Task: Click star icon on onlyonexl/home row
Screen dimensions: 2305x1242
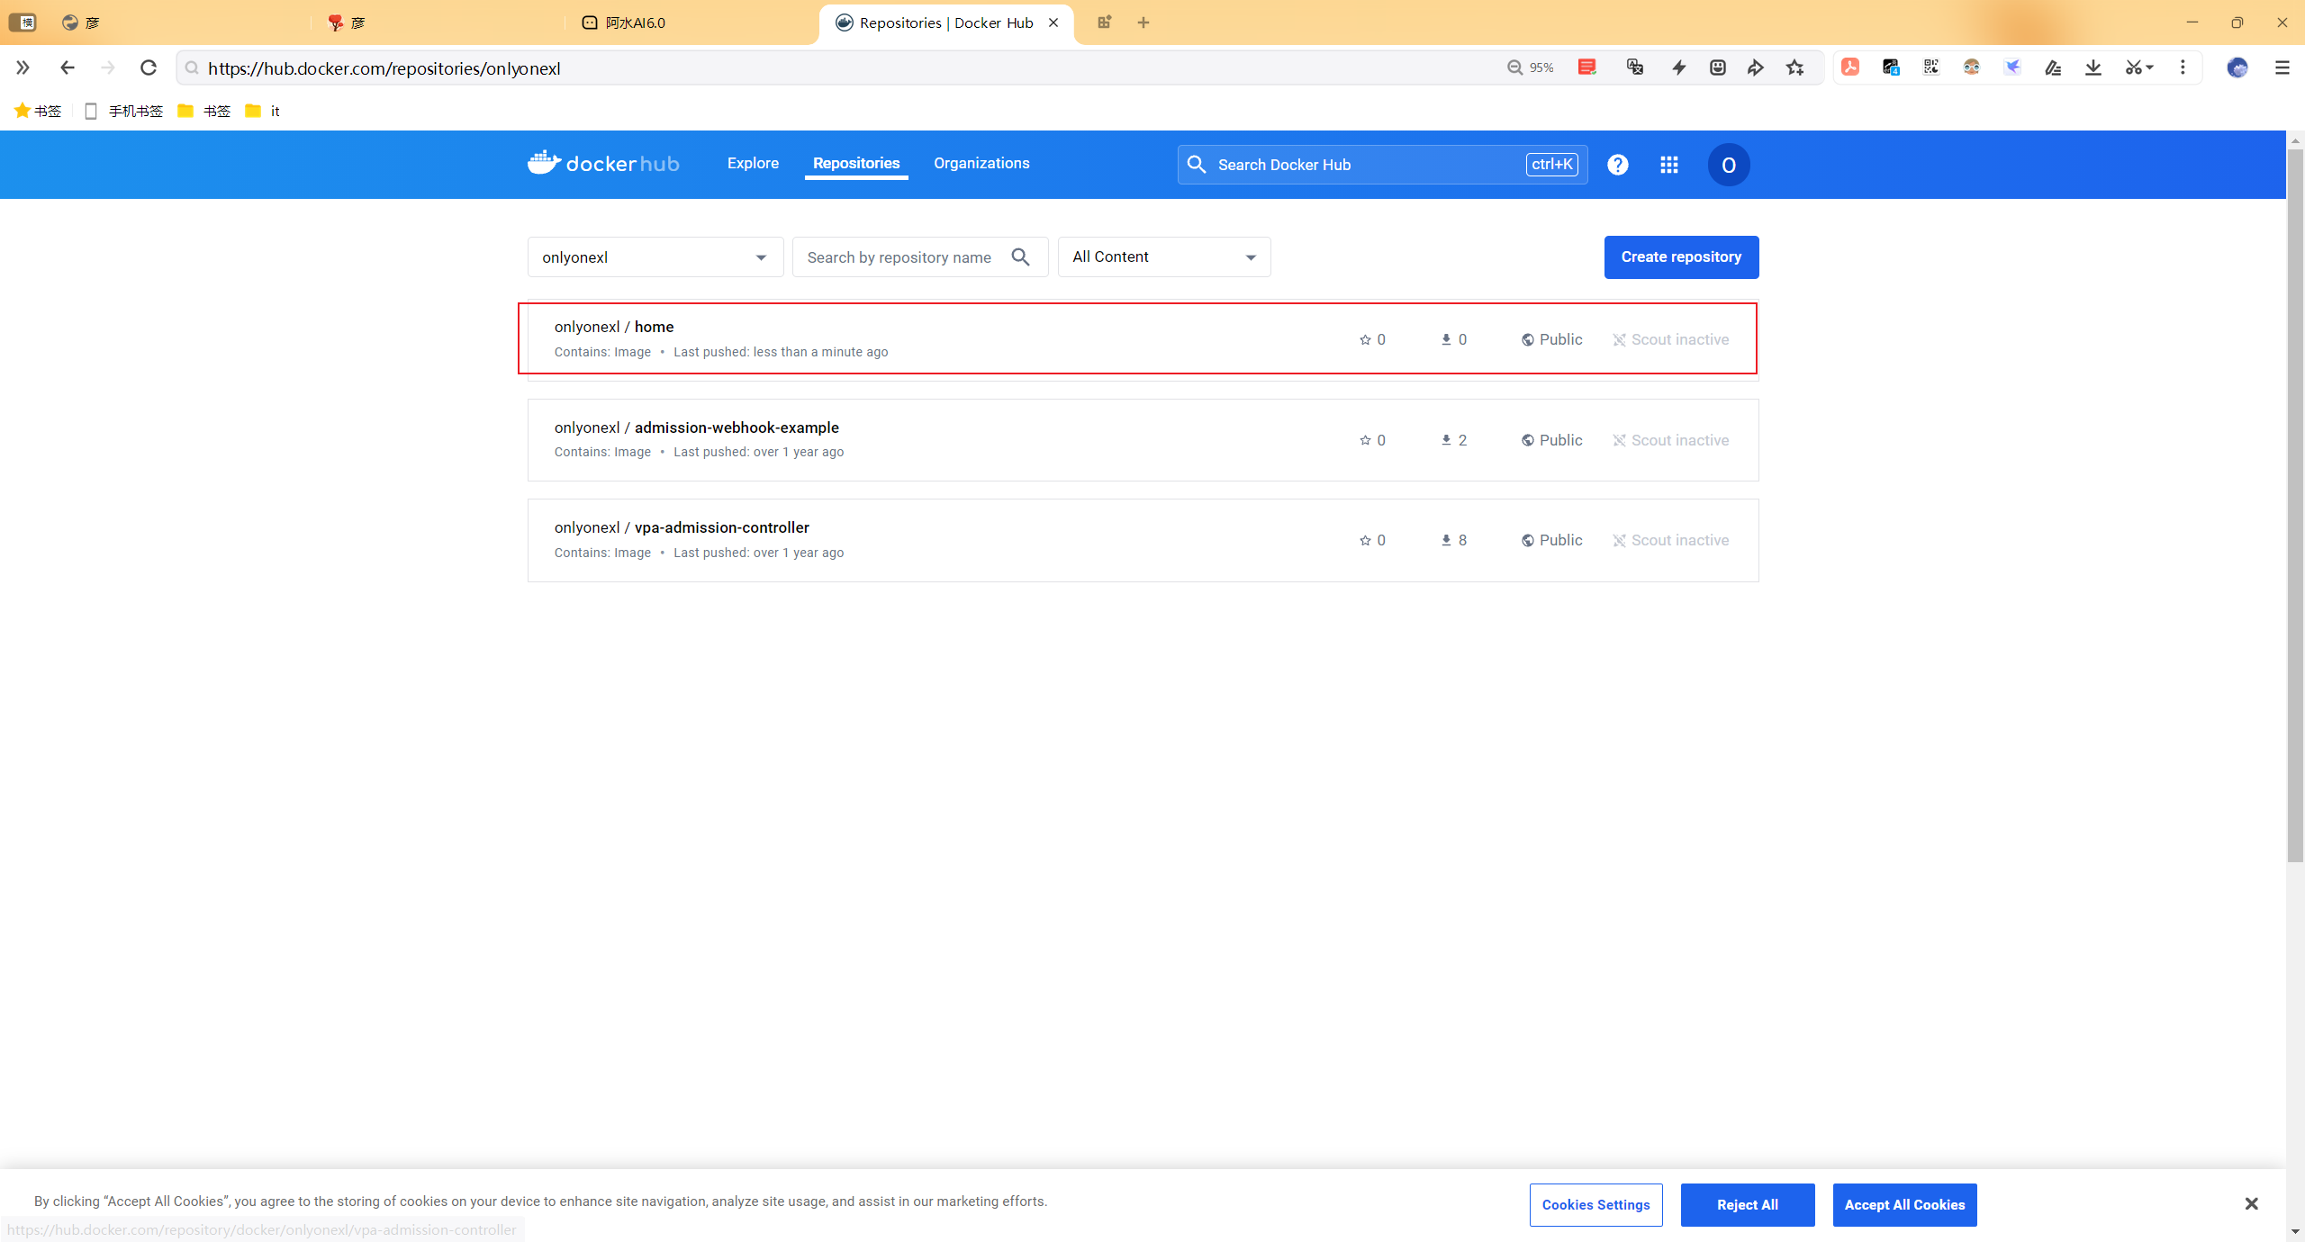Action: point(1365,339)
